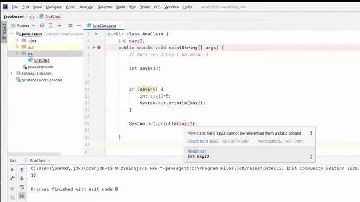360x202 pixels.
Task: Open the VCS menu
Action: pos(157,7)
